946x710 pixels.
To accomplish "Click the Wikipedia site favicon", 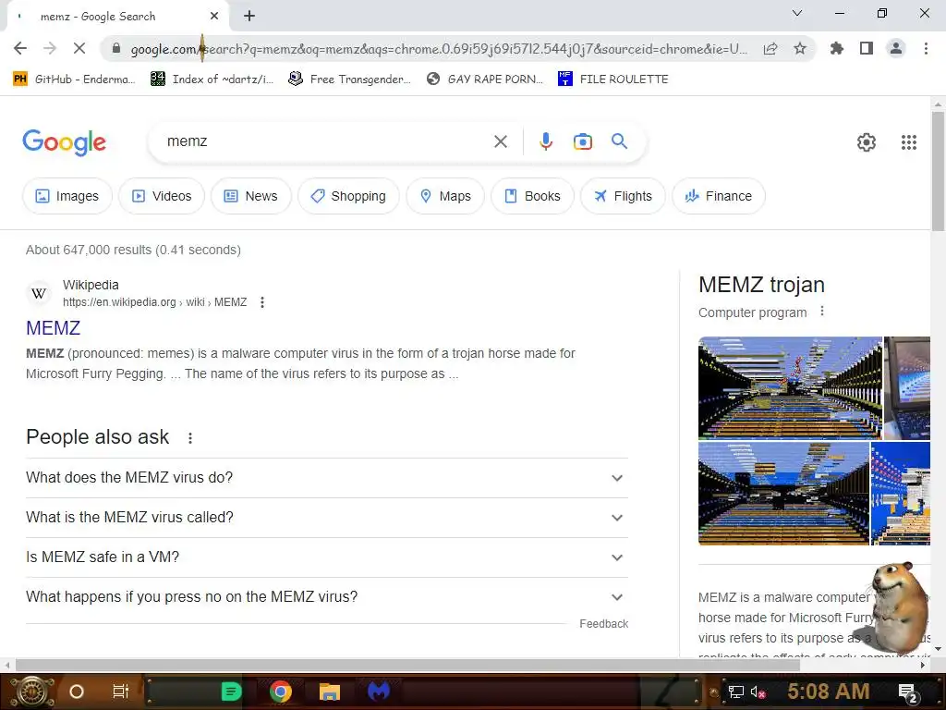I will 39,293.
